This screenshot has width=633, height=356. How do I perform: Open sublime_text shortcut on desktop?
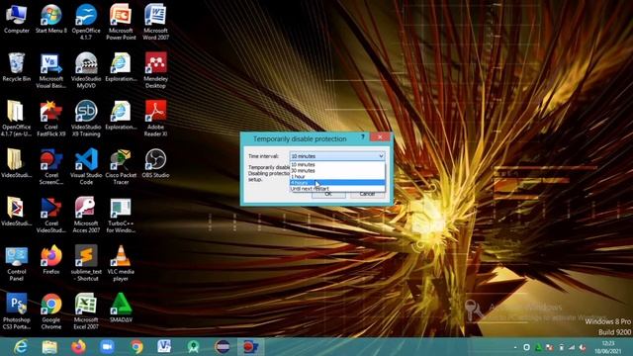pos(86,263)
